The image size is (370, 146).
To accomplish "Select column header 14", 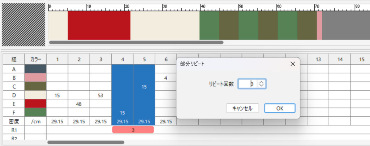I will tap(340, 59).
